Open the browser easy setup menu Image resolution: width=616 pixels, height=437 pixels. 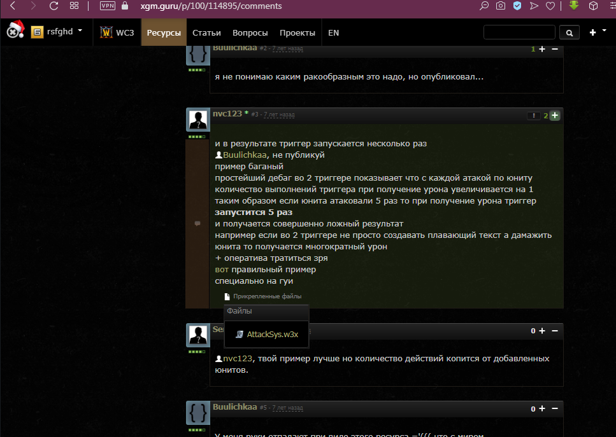tap(613, 6)
